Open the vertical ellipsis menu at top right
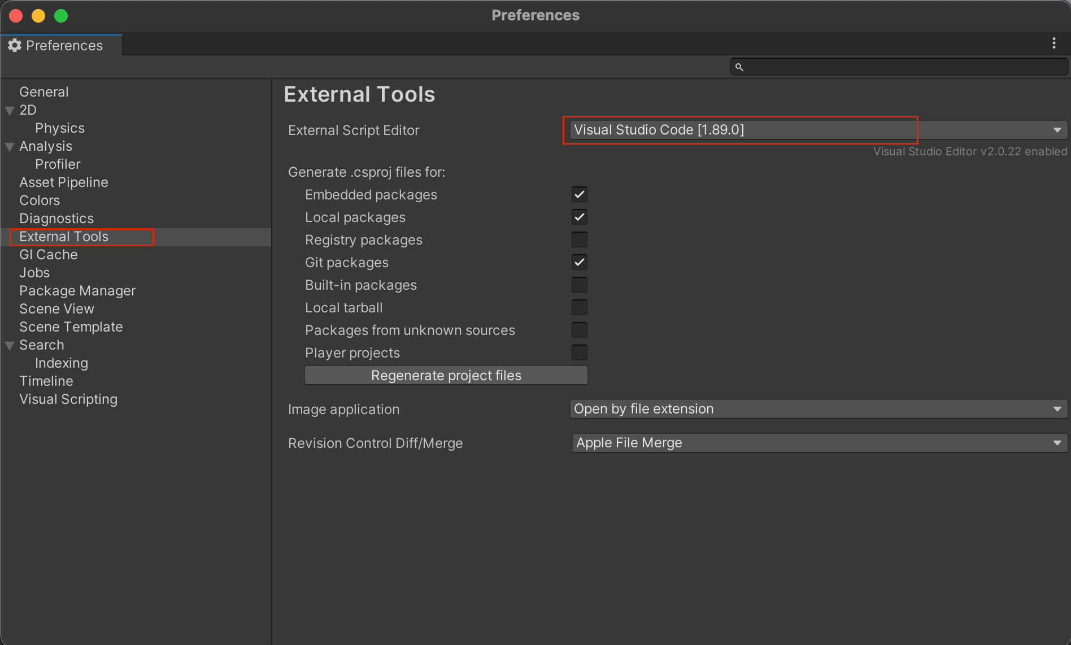1071x645 pixels. click(1054, 43)
